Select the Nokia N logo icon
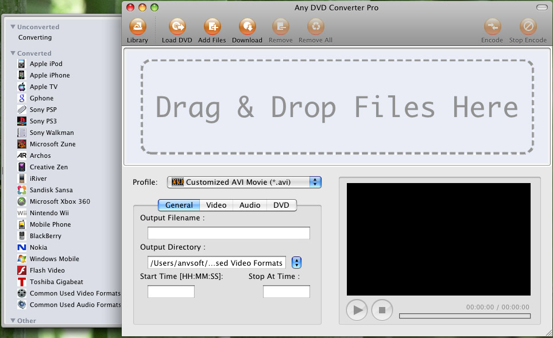553x338 pixels. pyautogui.click(x=22, y=247)
